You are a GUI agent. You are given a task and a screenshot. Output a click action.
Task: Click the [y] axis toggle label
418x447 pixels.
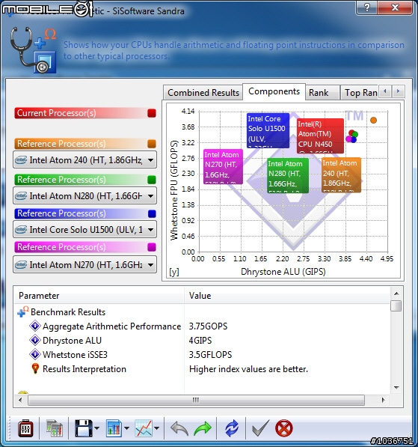(x=174, y=272)
